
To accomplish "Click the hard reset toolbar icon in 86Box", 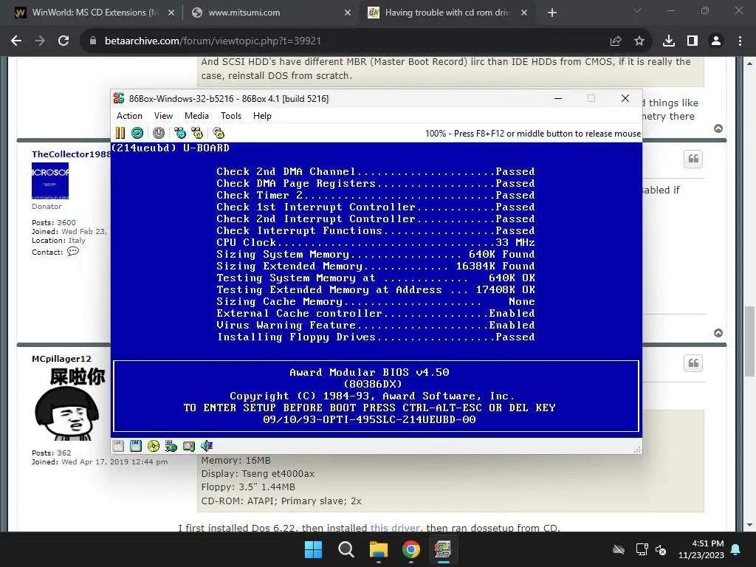I will point(137,133).
